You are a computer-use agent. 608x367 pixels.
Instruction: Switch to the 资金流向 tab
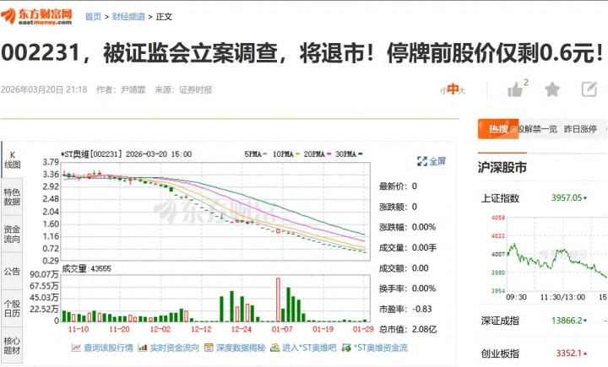click(x=12, y=234)
